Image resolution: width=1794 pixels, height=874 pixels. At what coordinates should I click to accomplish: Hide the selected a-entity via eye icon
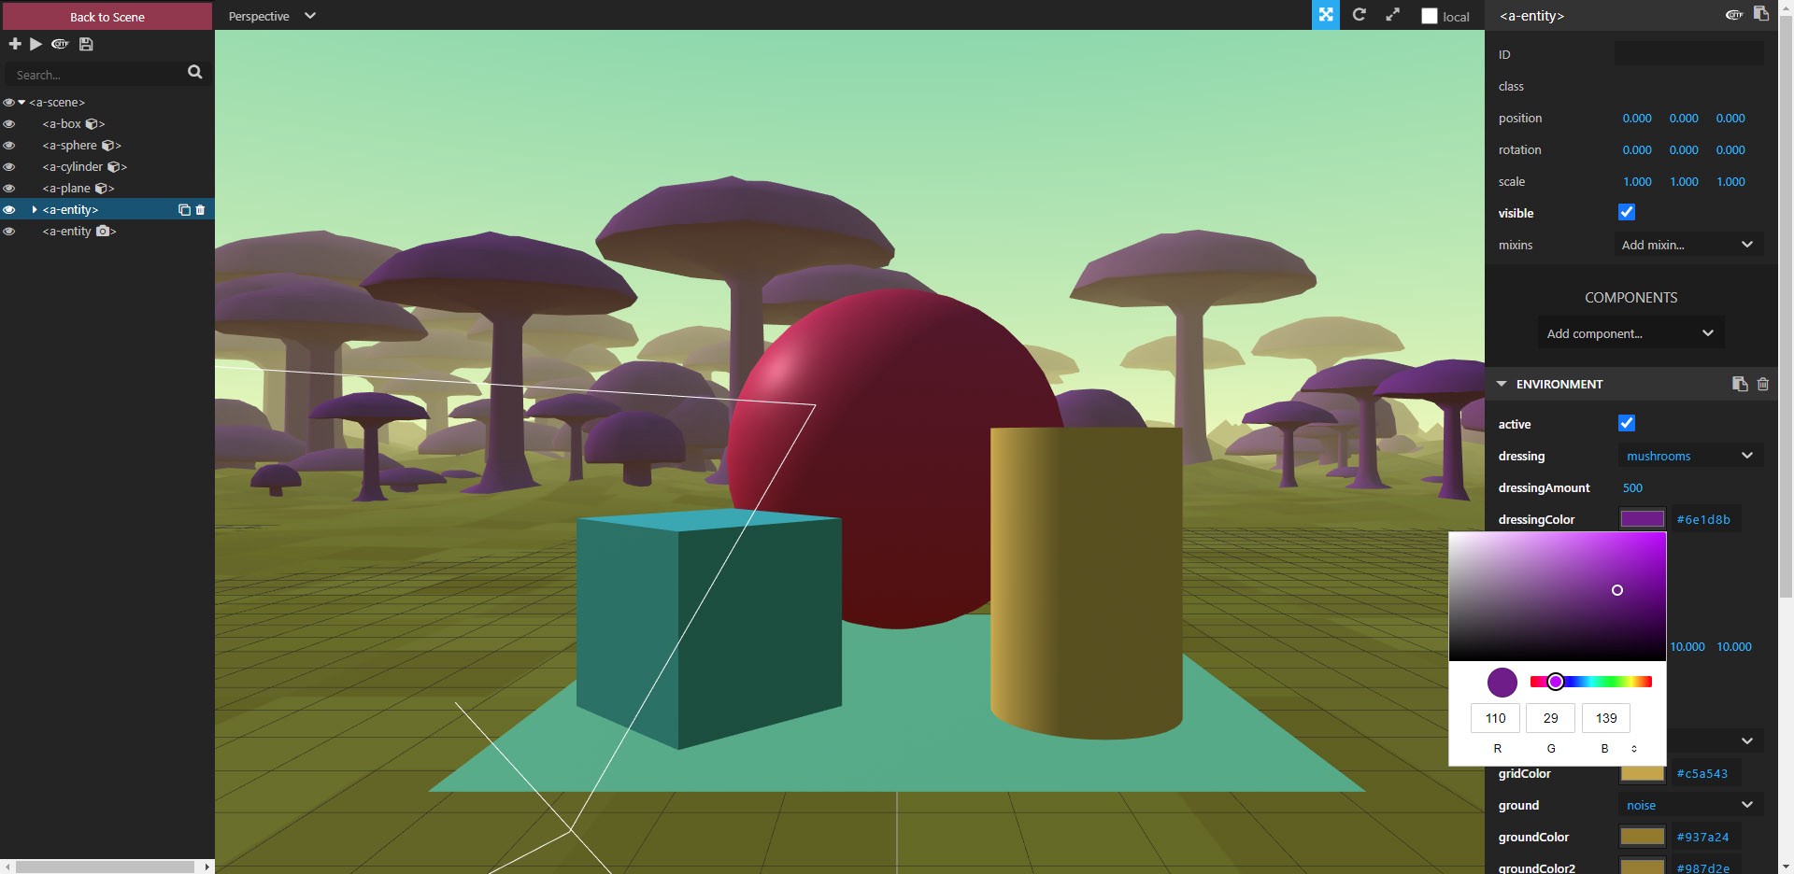[x=8, y=210]
